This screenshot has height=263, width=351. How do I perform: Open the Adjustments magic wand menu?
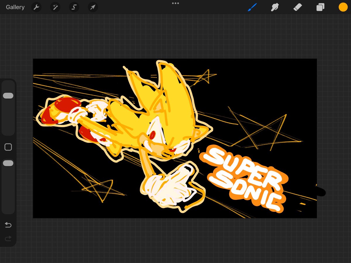click(55, 7)
